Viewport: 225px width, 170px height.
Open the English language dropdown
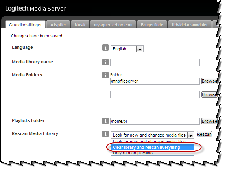(x=127, y=49)
